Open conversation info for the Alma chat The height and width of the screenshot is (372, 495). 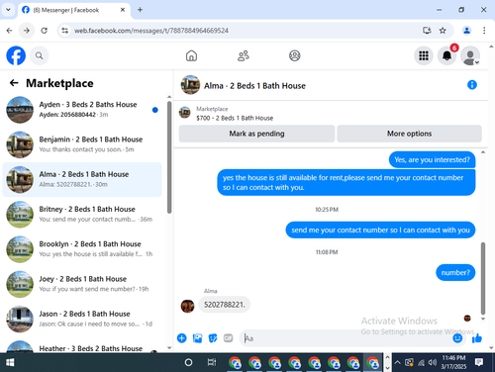[x=472, y=85]
